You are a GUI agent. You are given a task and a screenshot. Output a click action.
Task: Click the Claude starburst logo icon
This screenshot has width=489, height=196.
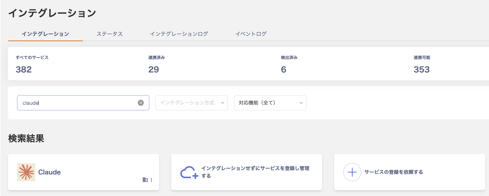(26, 172)
